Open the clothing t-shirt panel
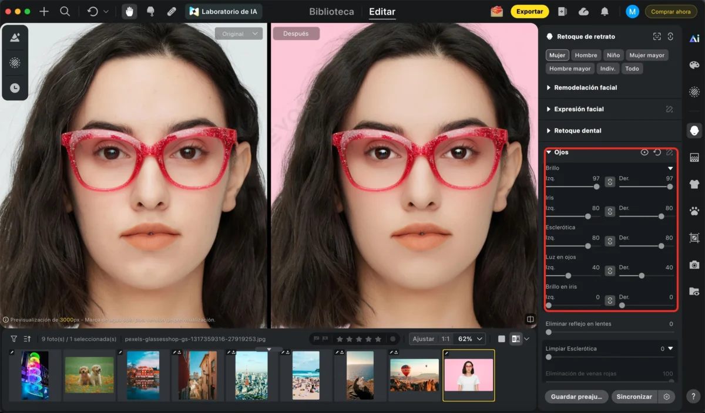 (694, 184)
